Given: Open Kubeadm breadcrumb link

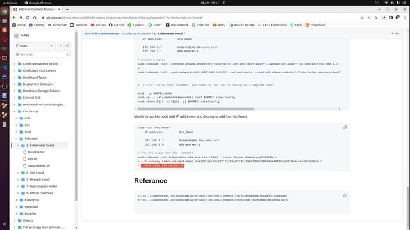Looking at the screenshot, I should pyautogui.click(x=145, y=34).
